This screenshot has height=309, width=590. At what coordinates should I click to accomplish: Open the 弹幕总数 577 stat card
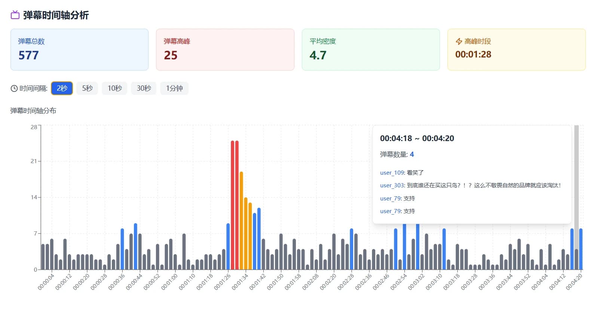pyautogui.click(x=79, y=50)
